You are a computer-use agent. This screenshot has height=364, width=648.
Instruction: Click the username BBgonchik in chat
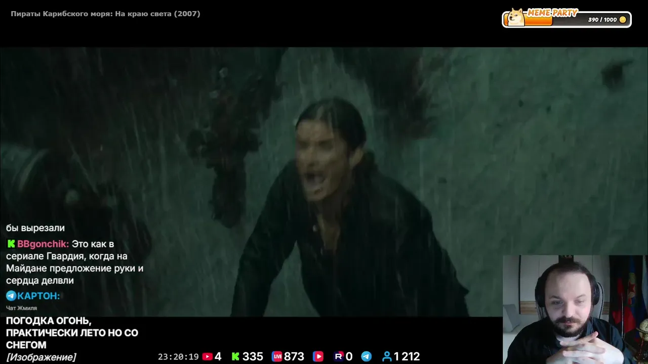[x=43, y=244]
